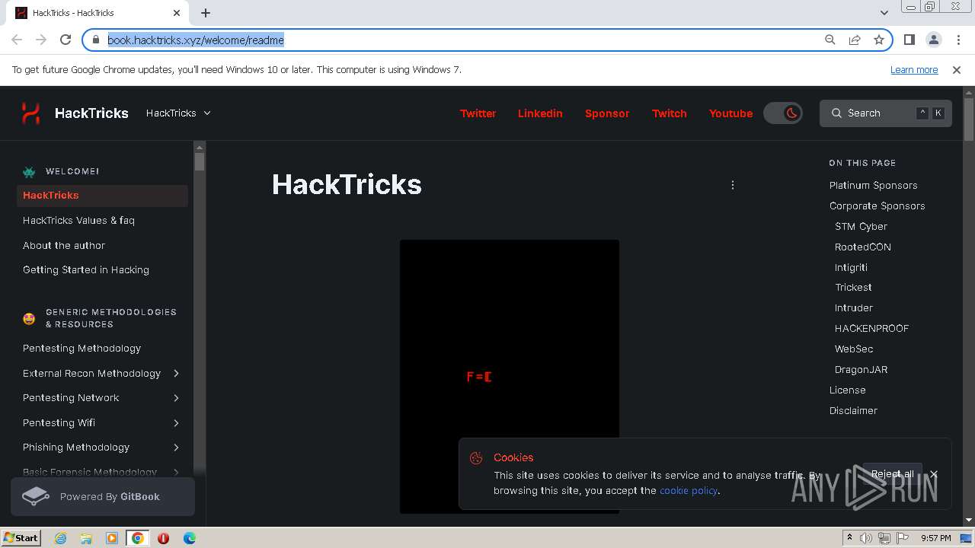Jump to DragonJAR section
Viewport: 975px width, 548px height.
[x=861, y=369]
